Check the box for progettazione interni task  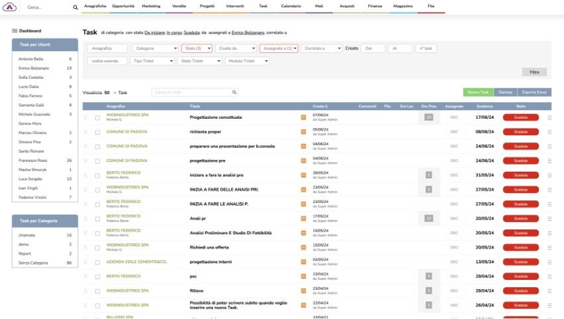point(98,262)
